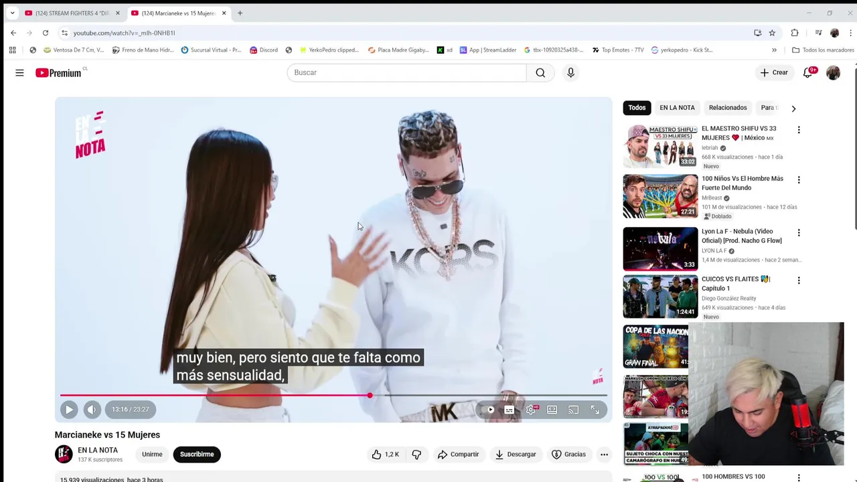Toggle subtitles in the player
The height and width of the screenshot is (482, 857).
[x=510, y=410]
